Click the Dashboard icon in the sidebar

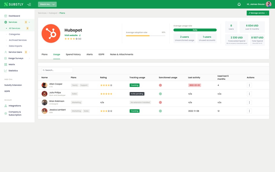click(x=5, y=16)
